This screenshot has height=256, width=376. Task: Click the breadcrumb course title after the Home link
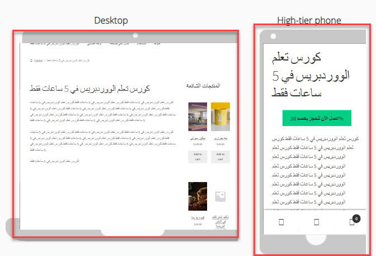click(68, 60)
